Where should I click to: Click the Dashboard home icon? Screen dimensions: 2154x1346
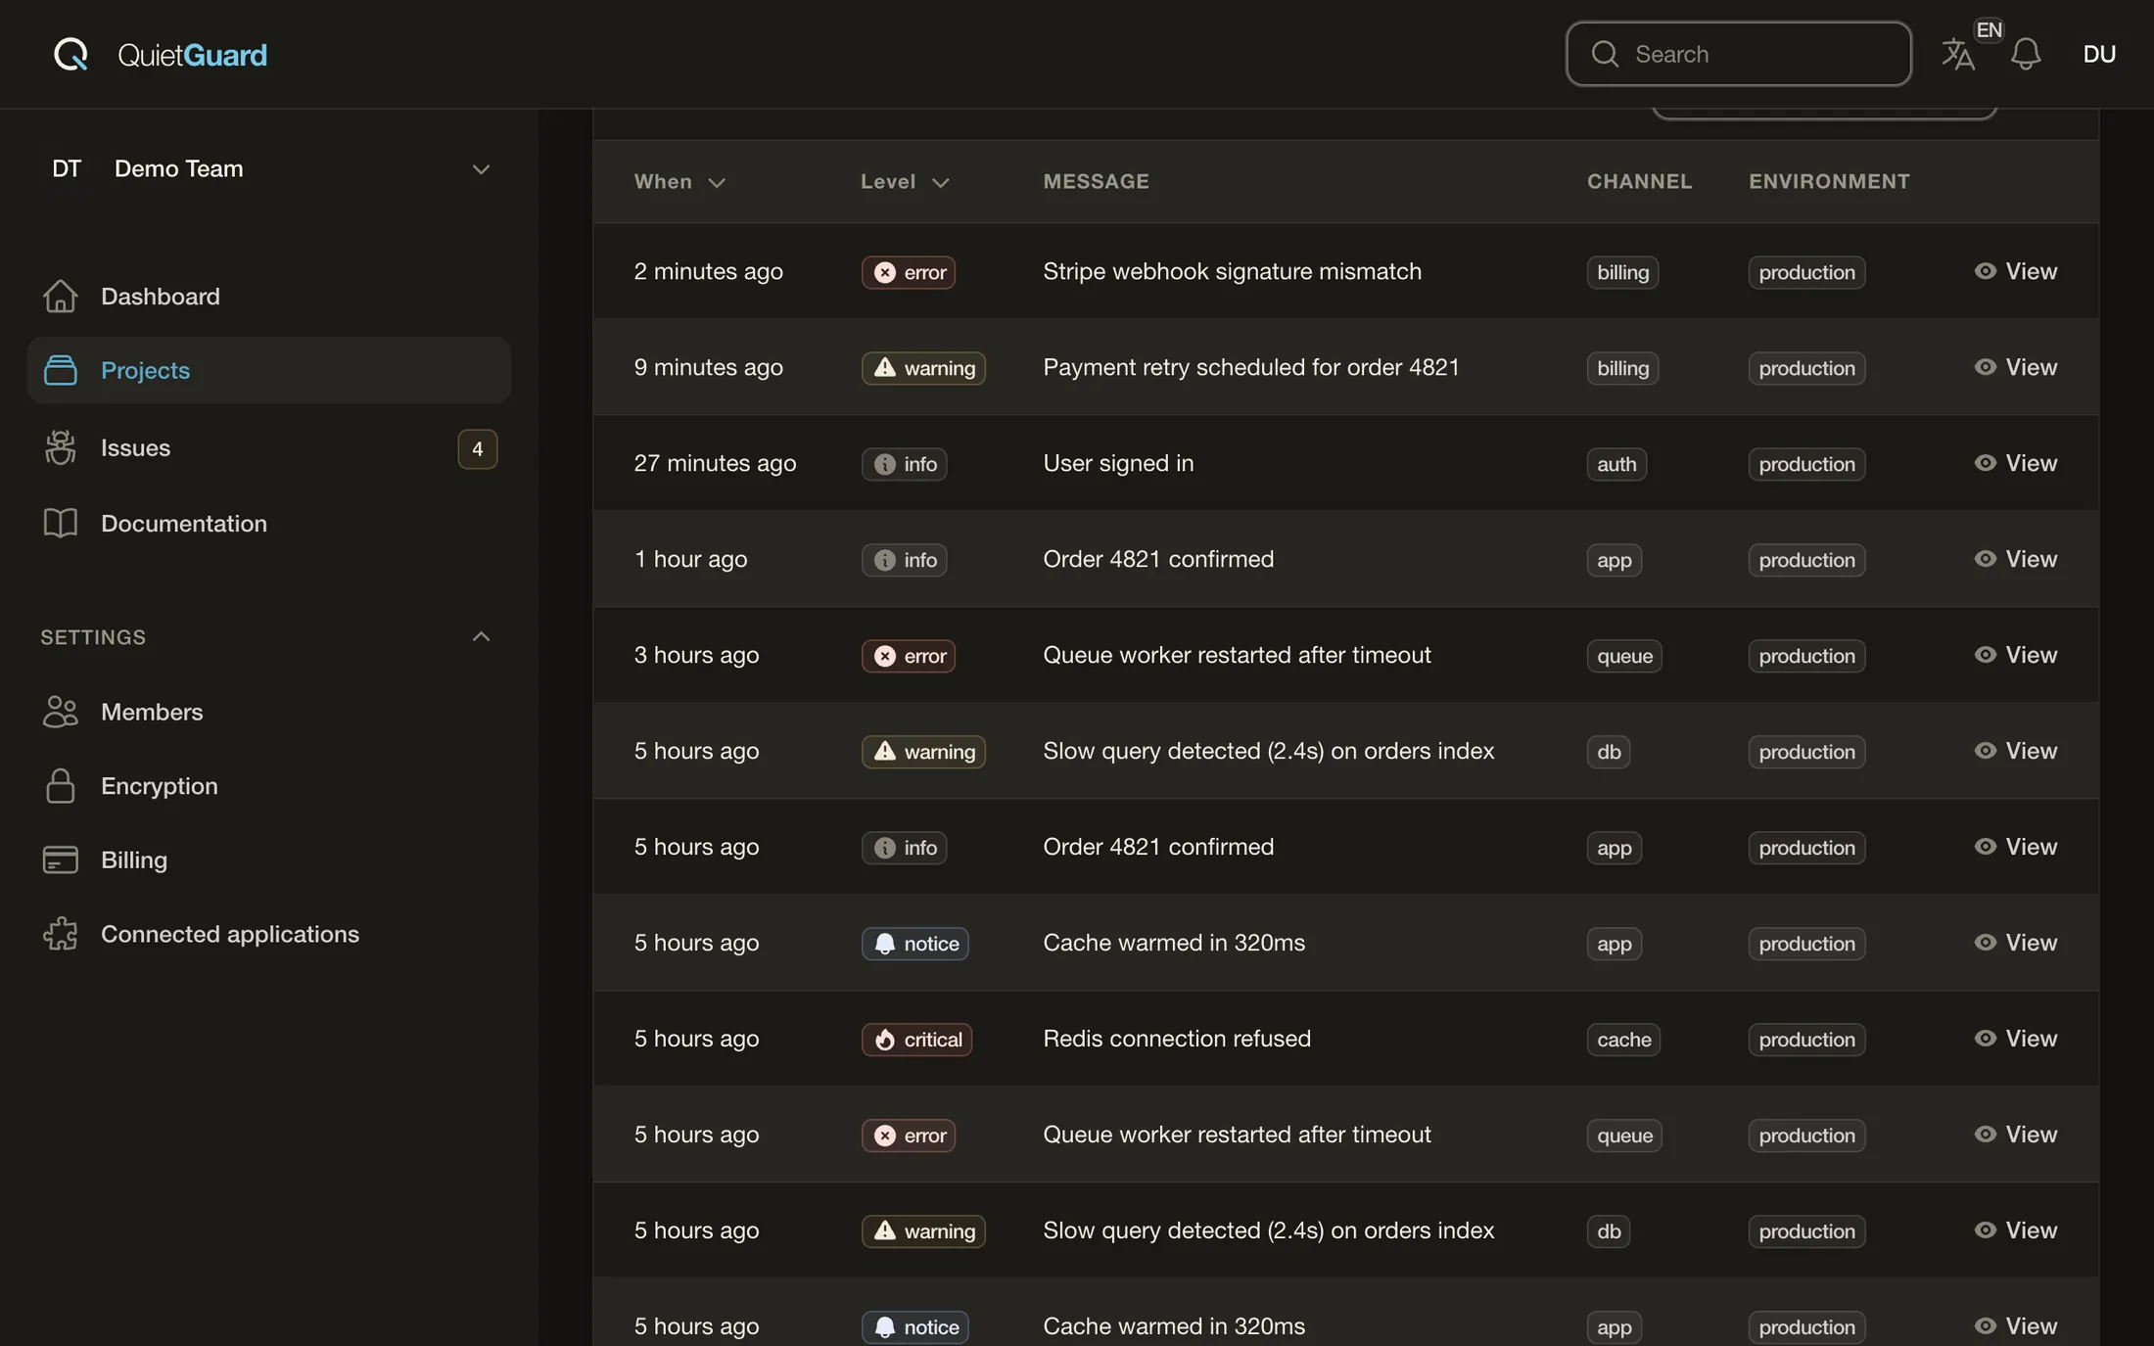coord(61,296)
